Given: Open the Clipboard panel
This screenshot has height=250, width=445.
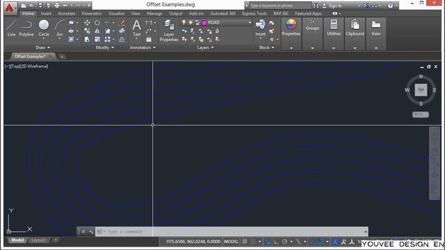Looking at the screenshot, I should click(x=355, y=28).
